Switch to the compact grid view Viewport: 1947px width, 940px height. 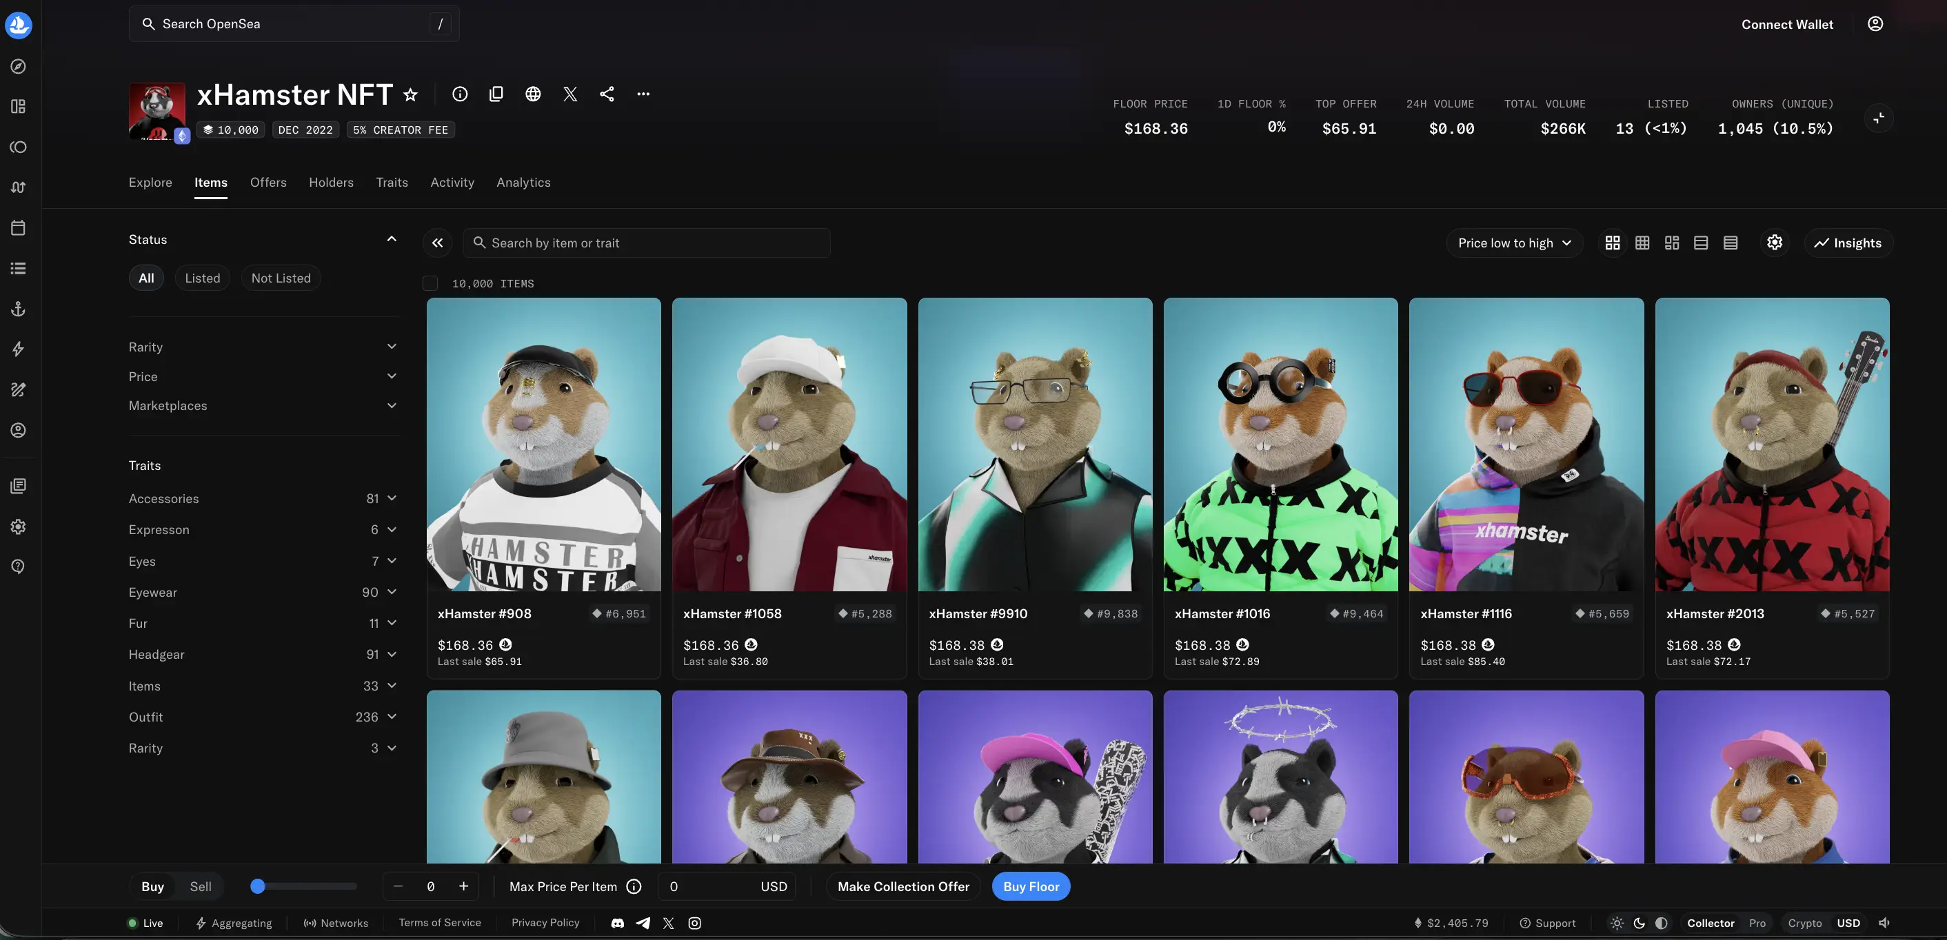[1642, 243]
